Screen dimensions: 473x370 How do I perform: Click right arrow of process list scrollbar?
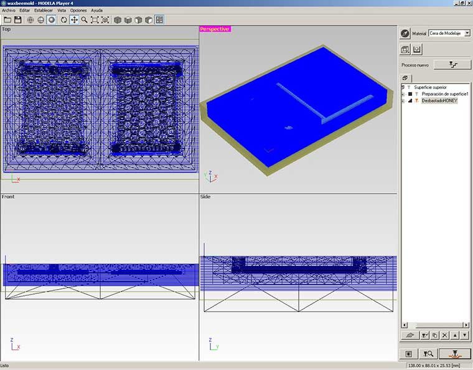pyautogui.click(x=466, y=325)
